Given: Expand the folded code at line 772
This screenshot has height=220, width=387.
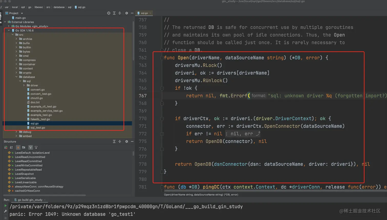Looking at the screenshot, I should [162, 134].
